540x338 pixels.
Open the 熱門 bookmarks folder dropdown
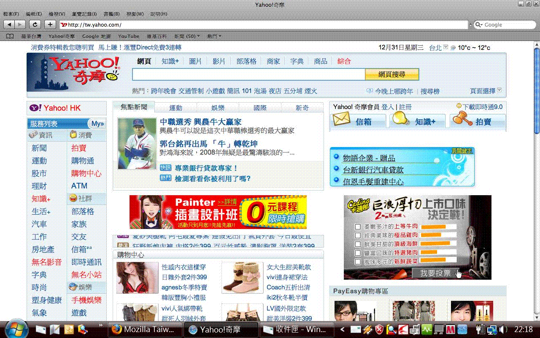pos(214,36)
